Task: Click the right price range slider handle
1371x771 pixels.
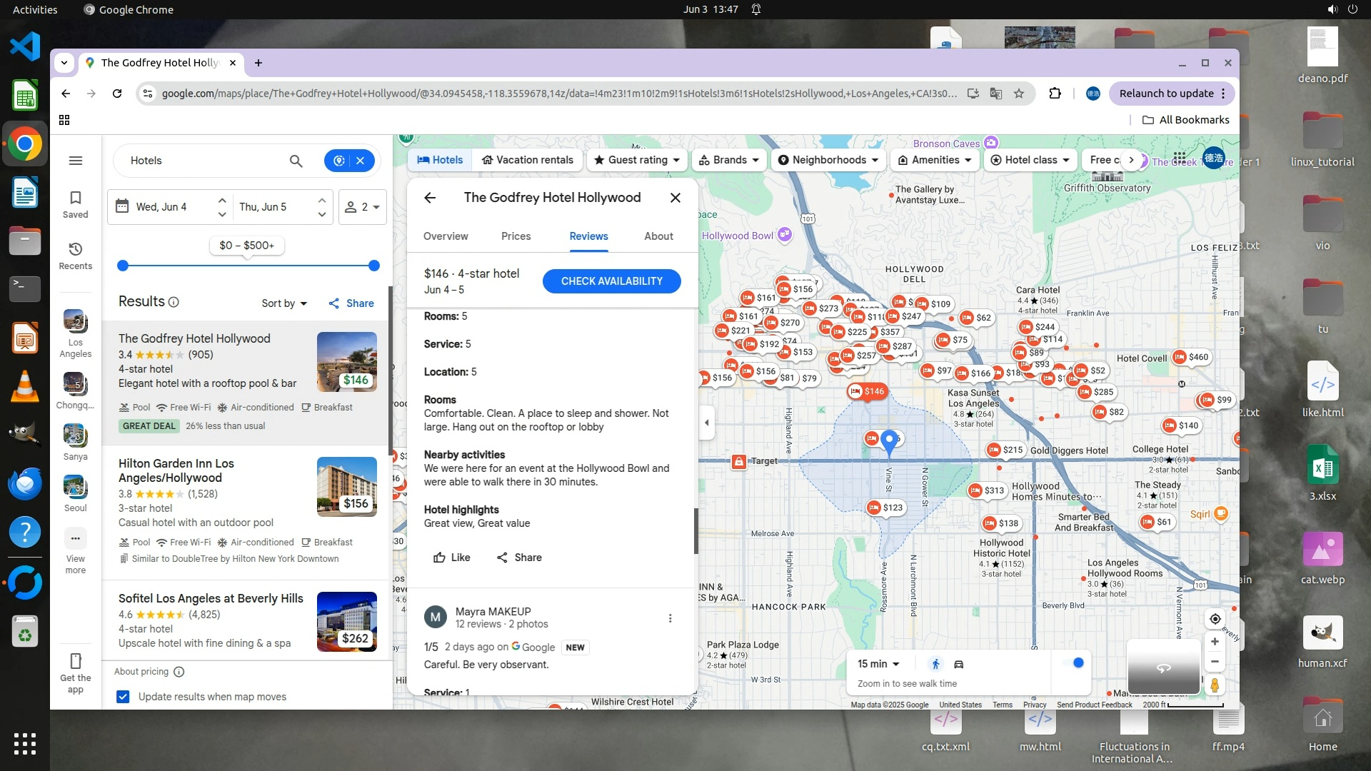Action: pos(373,266)
